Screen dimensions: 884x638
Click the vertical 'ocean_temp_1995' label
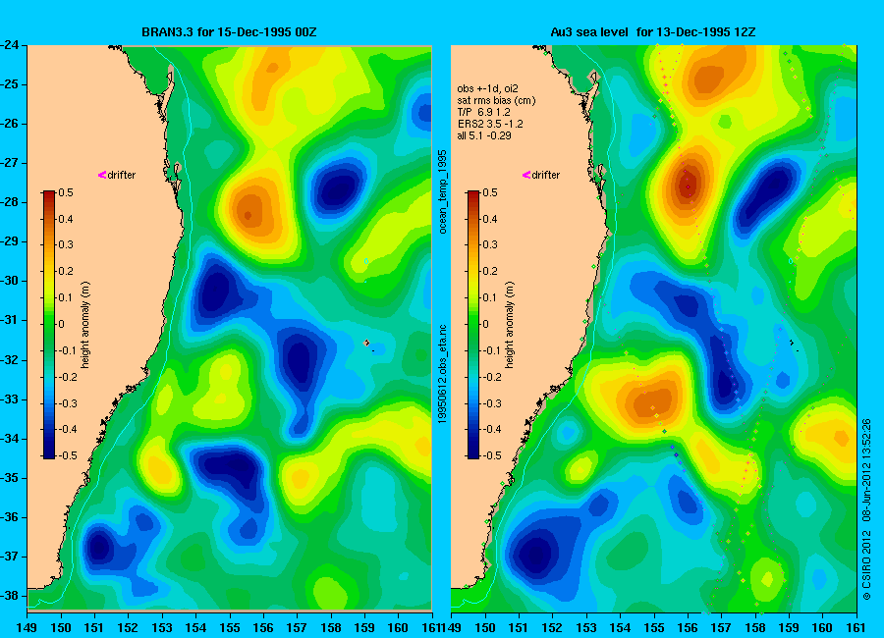tap(443, 191)
